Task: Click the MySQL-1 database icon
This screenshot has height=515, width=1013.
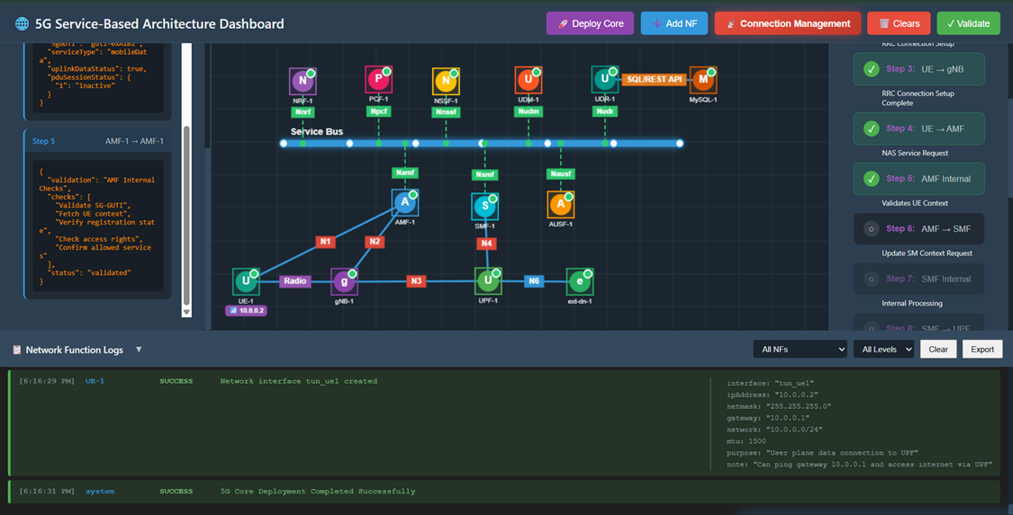Action: [702, 81]
